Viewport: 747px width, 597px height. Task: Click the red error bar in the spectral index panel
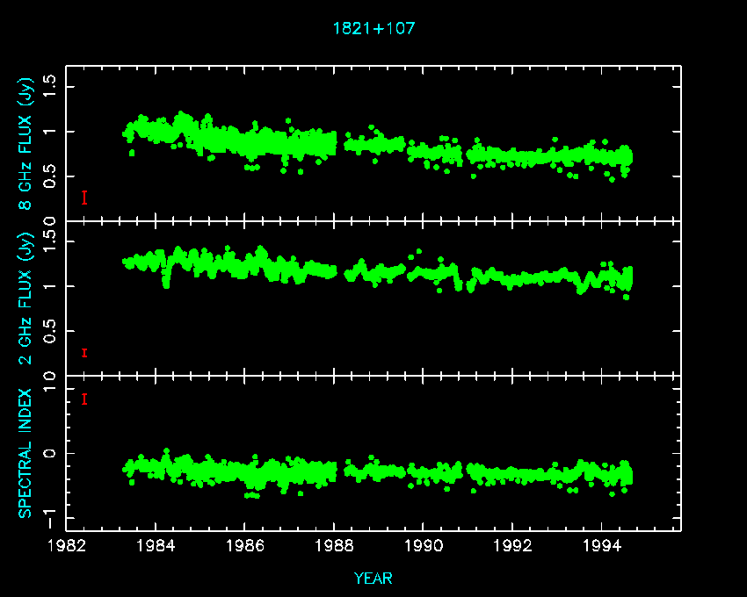tap(84, 399)
